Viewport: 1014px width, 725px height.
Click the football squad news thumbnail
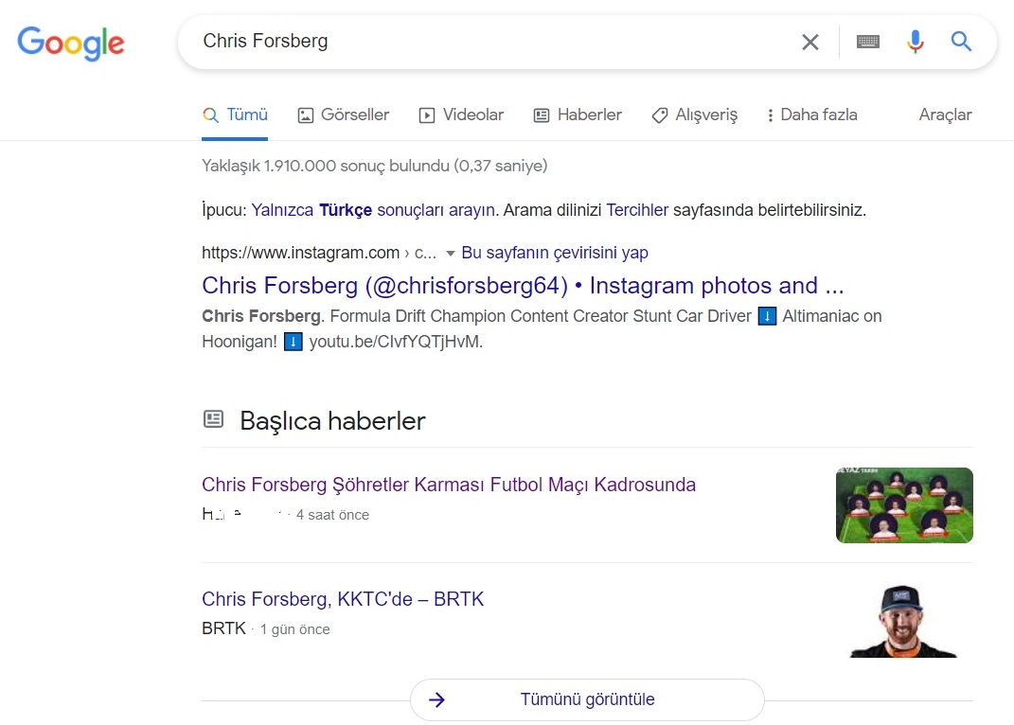click(x=904, y=505)
